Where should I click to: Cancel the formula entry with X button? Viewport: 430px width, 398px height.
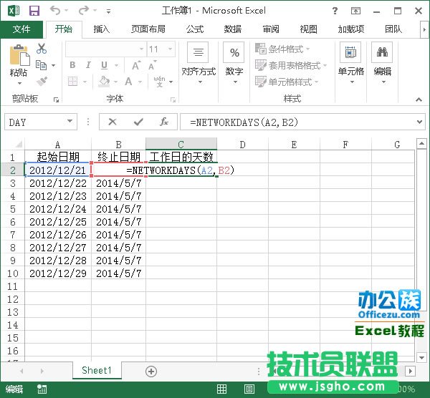point(113,122)
